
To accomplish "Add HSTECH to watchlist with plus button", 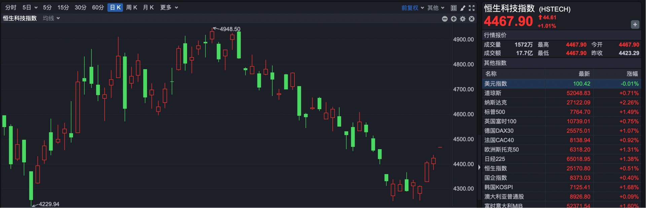I will (635, 25).
